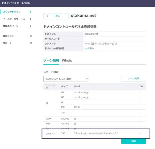Image resolution: width=155 pixels, height=149 pixels.
Task: Click the mail entry name
Action: (48, 124)
